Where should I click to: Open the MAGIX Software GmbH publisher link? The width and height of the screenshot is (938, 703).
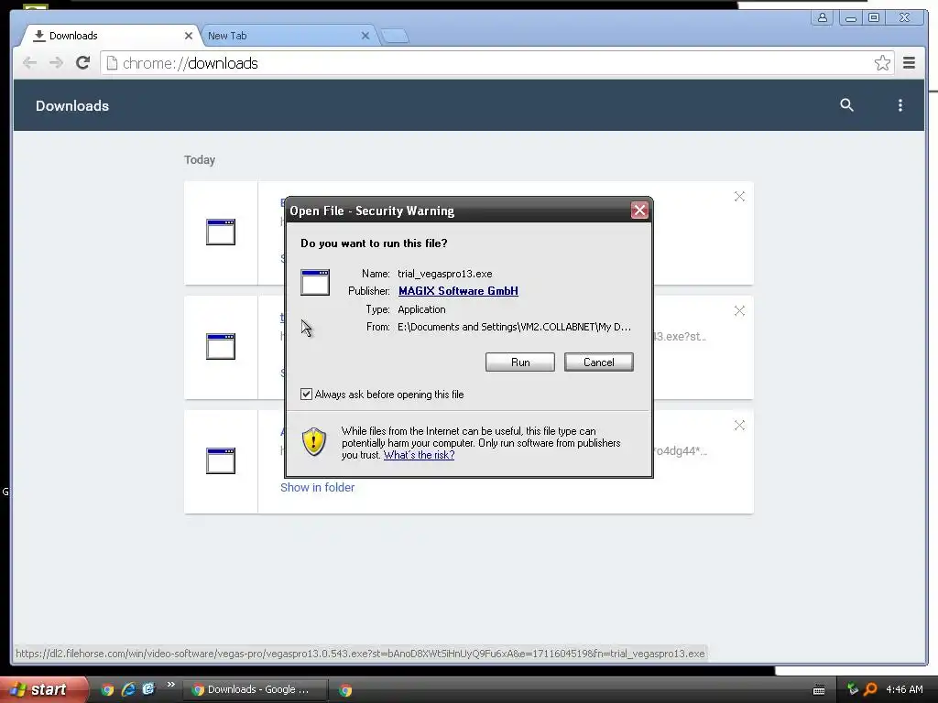click(x=458, y=291)
